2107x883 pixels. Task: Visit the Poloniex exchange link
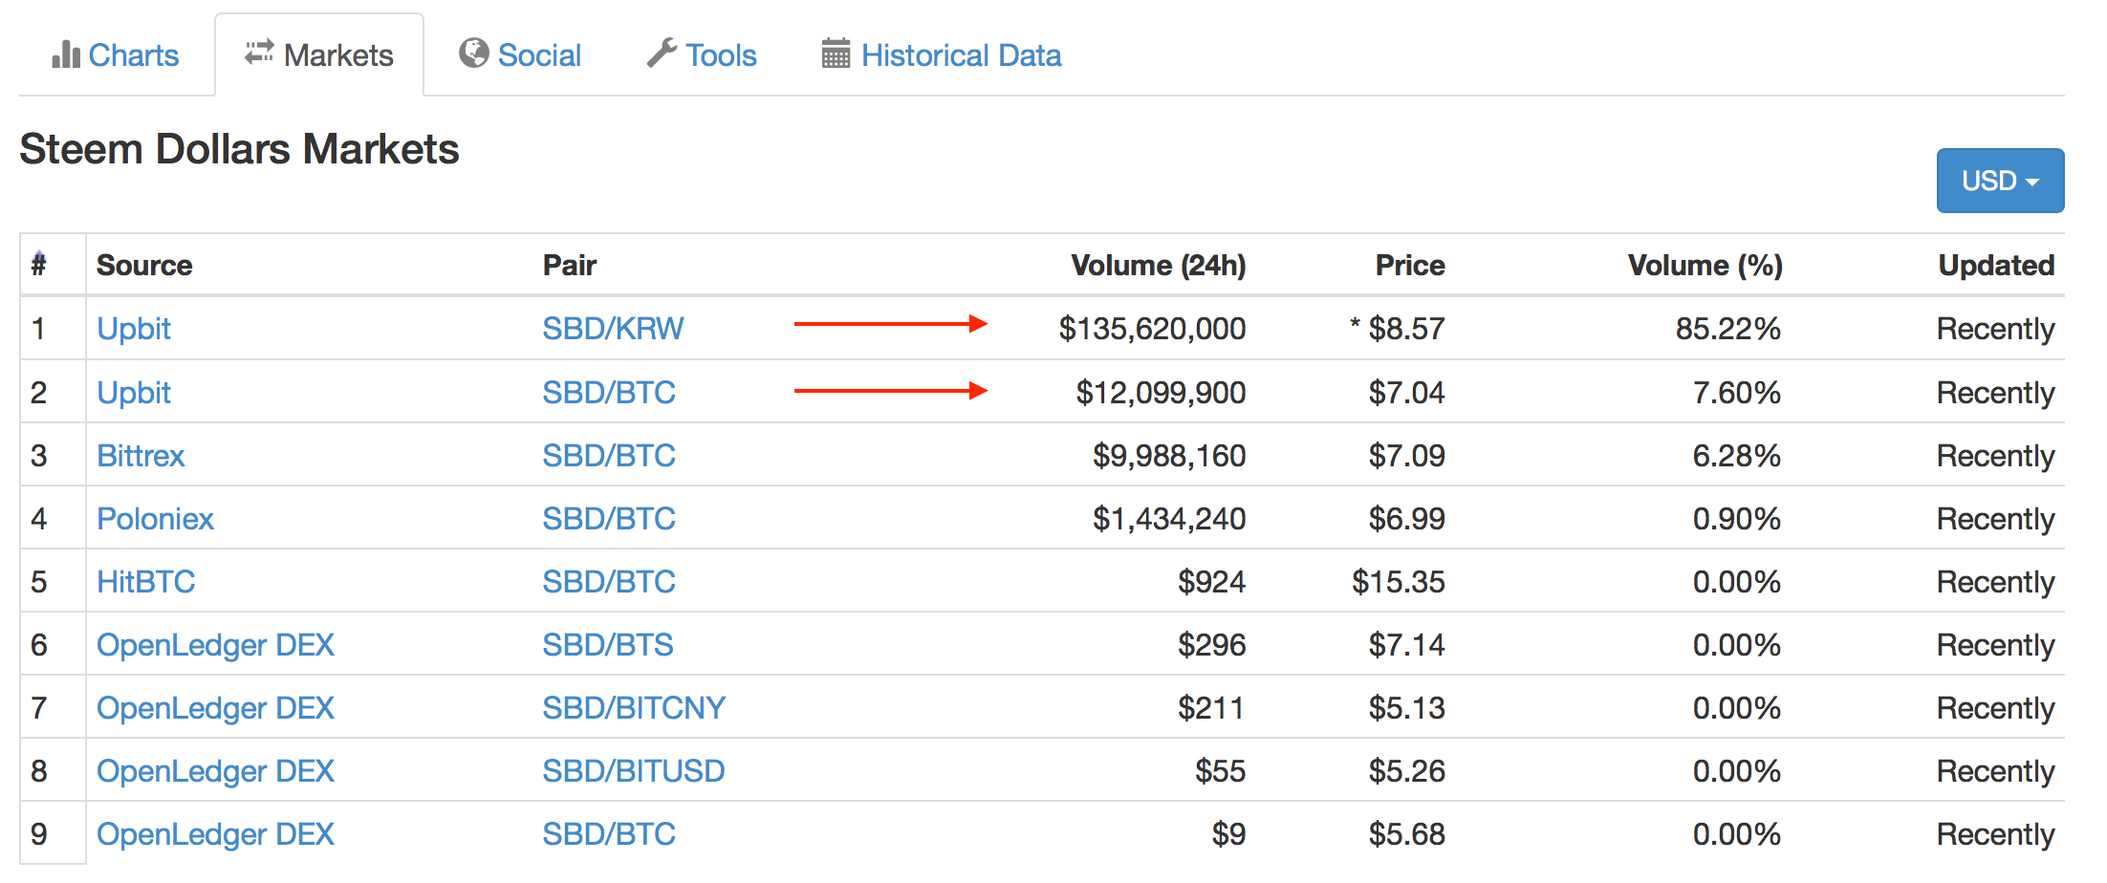pos(155,519)
